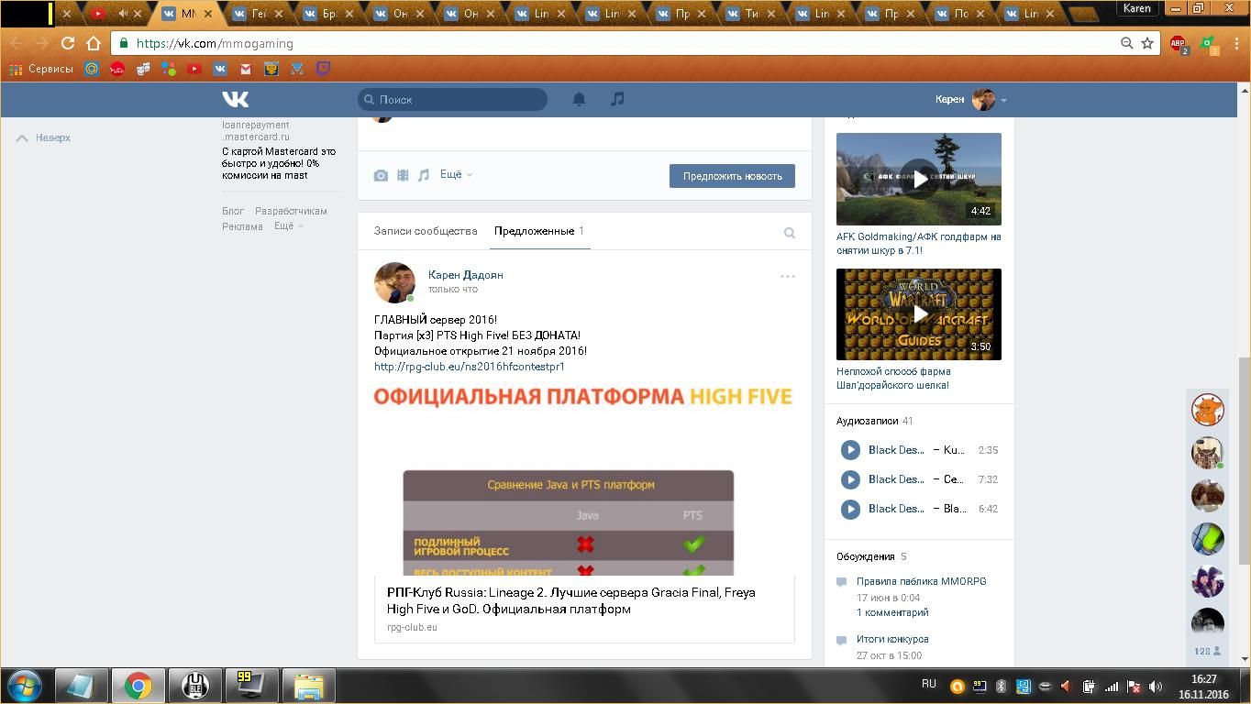Play the Black Des... track lasting 7:32
The image size is (1251, 704).
[x=850, y=479]
